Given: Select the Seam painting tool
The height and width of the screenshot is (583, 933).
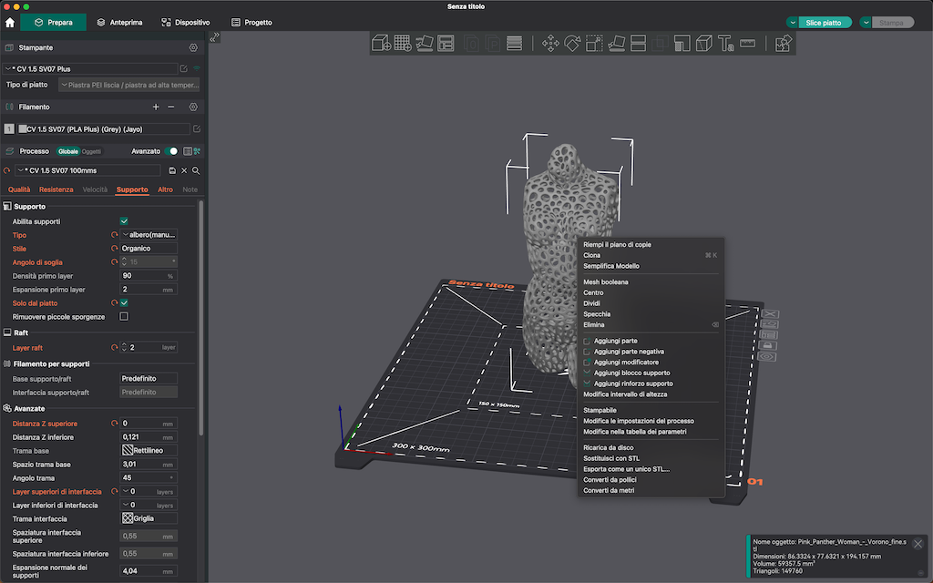Looking at the screenshot, I should (704, 44).
